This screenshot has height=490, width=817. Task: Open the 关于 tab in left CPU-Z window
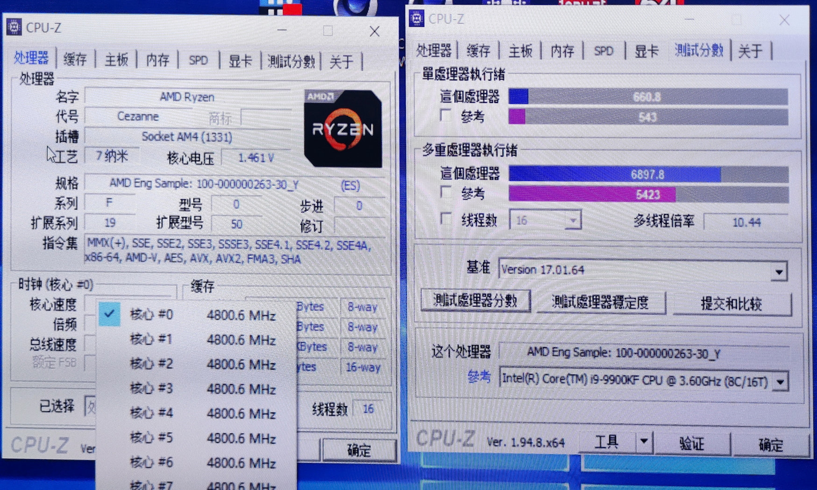pos(341,62)
